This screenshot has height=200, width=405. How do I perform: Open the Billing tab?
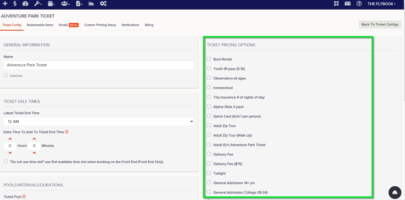(x=149, y=25)
